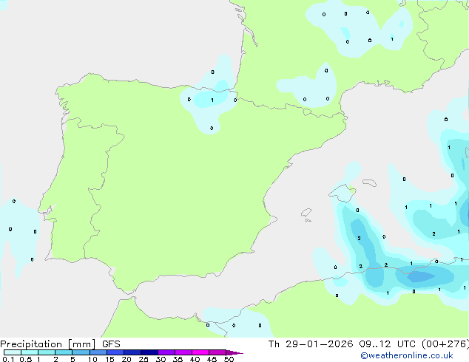Click the 10–15 mm blue legend swatch

click(x=98, y=352)
